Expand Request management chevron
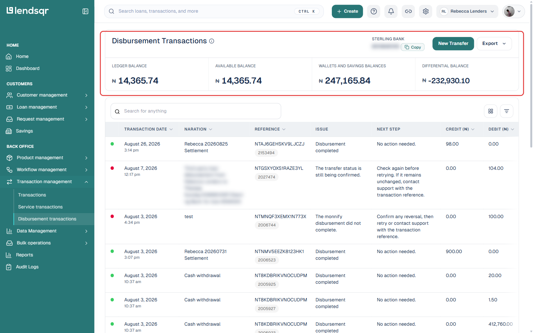 86,119
